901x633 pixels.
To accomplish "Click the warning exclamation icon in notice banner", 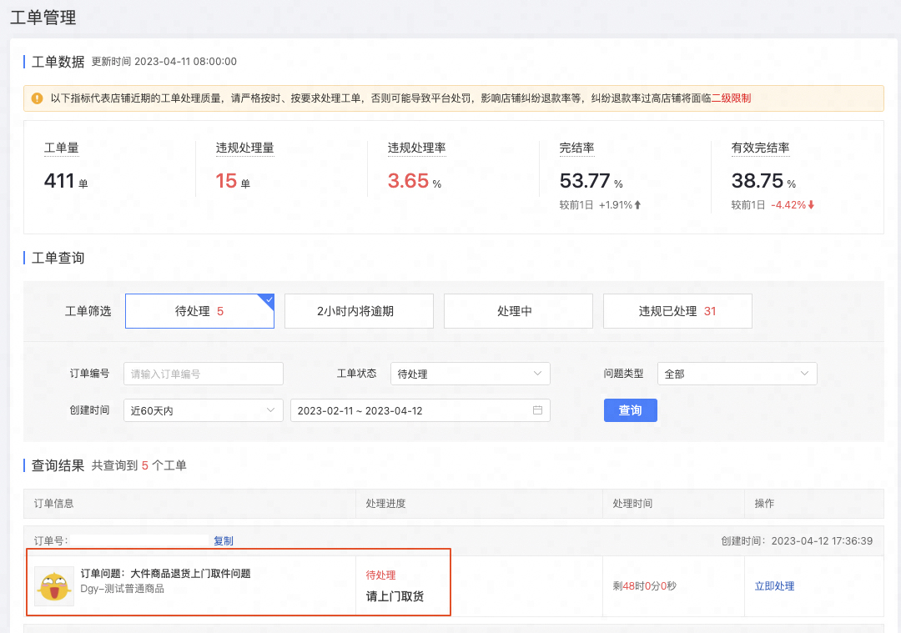I will (x=37, y=98).
